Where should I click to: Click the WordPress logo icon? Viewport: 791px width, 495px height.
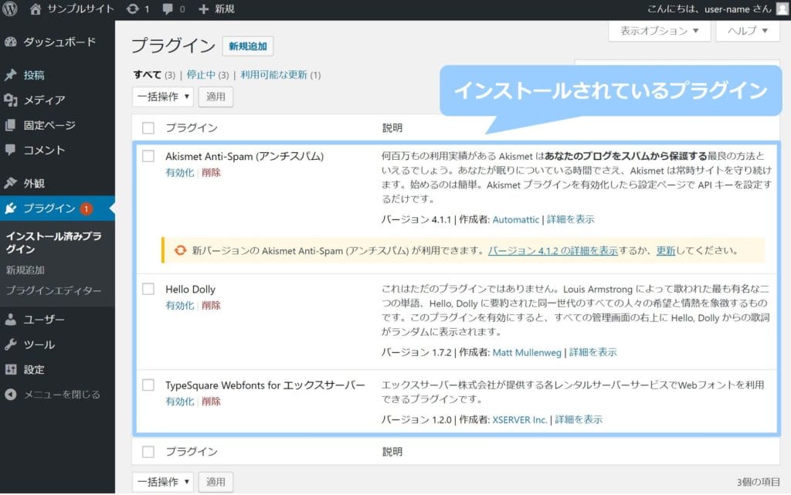pos(11,9)
